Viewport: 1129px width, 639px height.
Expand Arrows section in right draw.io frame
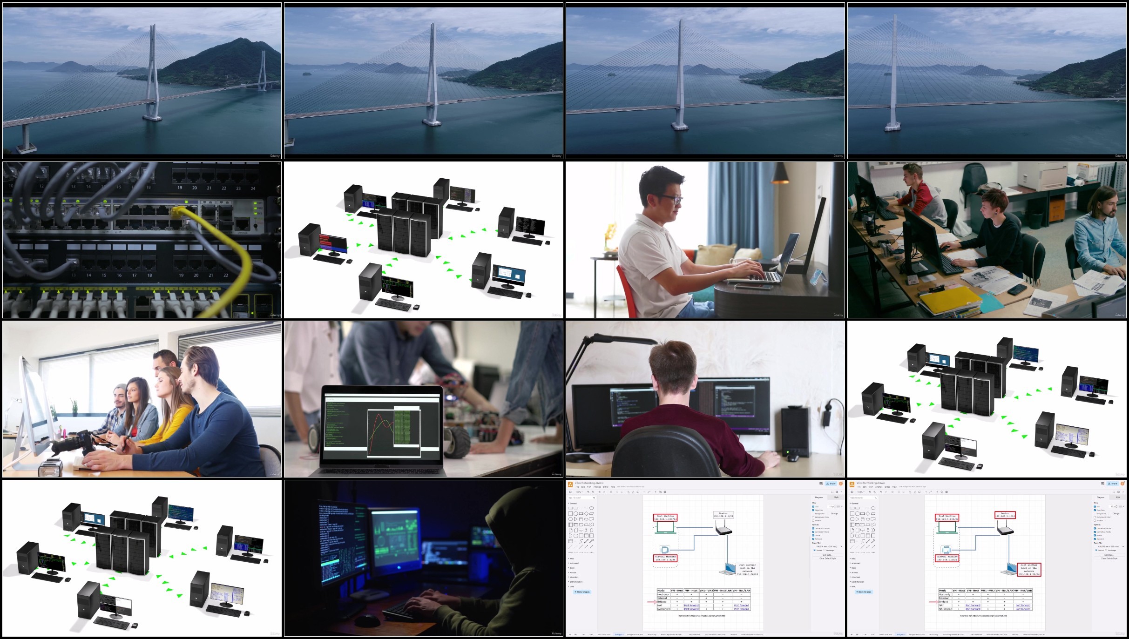pos(854,572)
